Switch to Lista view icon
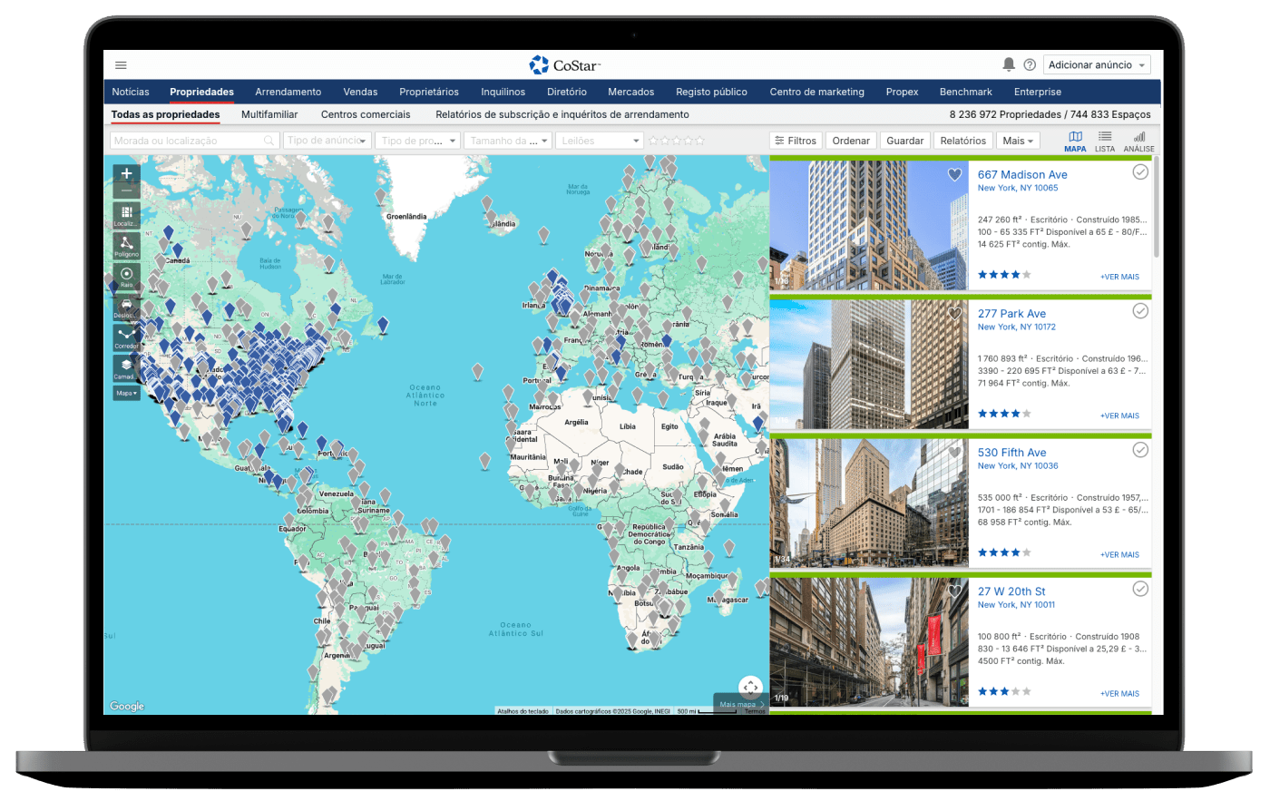The image size is (1270, 811). coord(1104,141)
